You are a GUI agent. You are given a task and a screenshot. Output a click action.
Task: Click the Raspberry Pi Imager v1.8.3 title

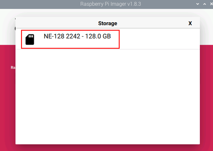coord(111,4)
